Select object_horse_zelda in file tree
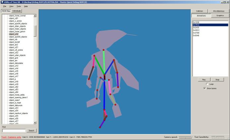 tap(17, 95)
